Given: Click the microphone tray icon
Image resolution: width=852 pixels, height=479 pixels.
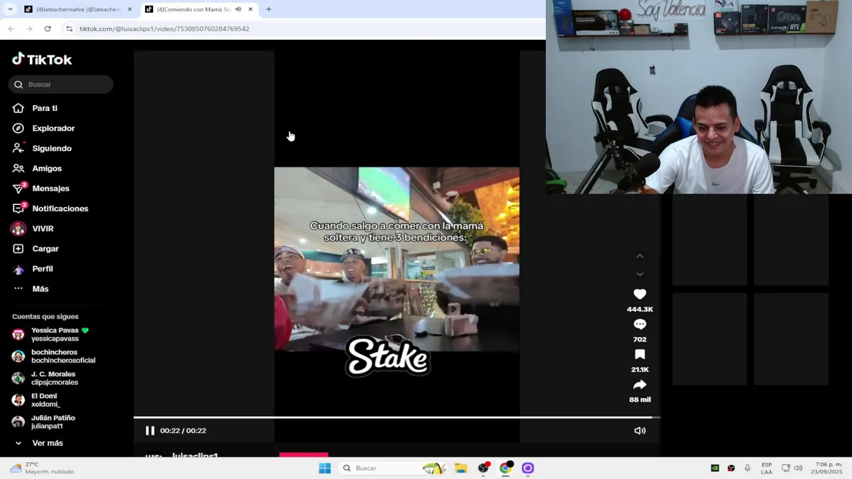Looking at the screenshot, I should (x=747, y=468).
